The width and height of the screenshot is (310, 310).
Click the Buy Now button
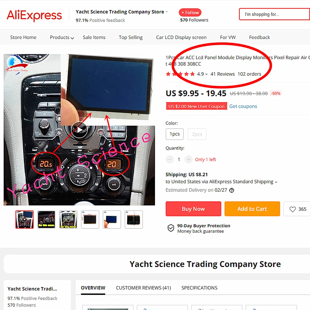tap(193, 209)
